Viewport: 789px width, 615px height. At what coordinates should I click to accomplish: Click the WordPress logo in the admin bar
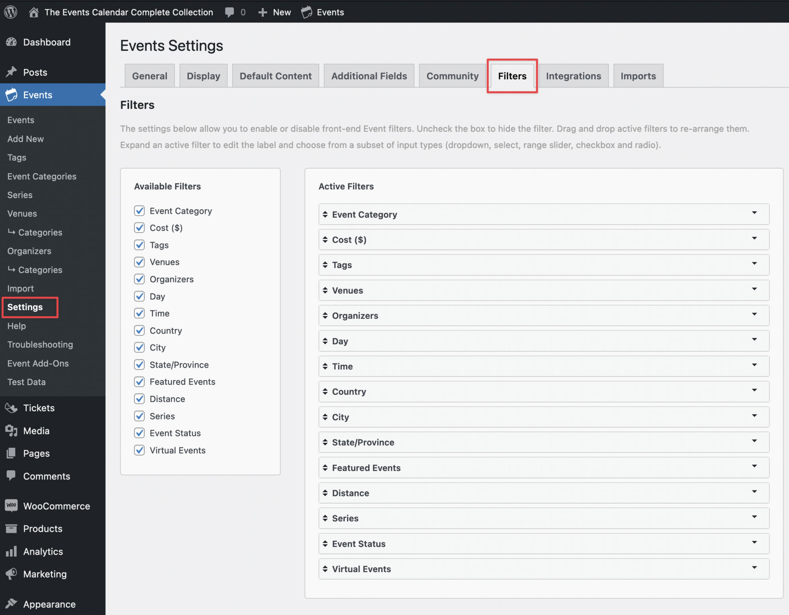pyautogui.click(x=11, y=12)
